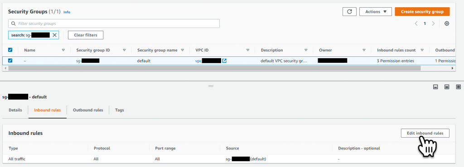Click Clear filters button
Screen dimensions: 464x167
[x=86, y=35]
